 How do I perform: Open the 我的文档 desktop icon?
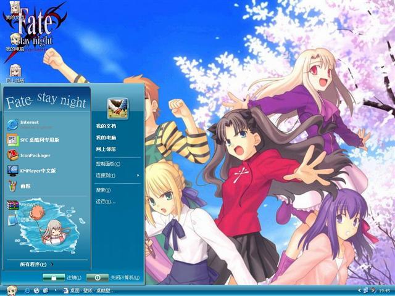[x=15, y=10]
